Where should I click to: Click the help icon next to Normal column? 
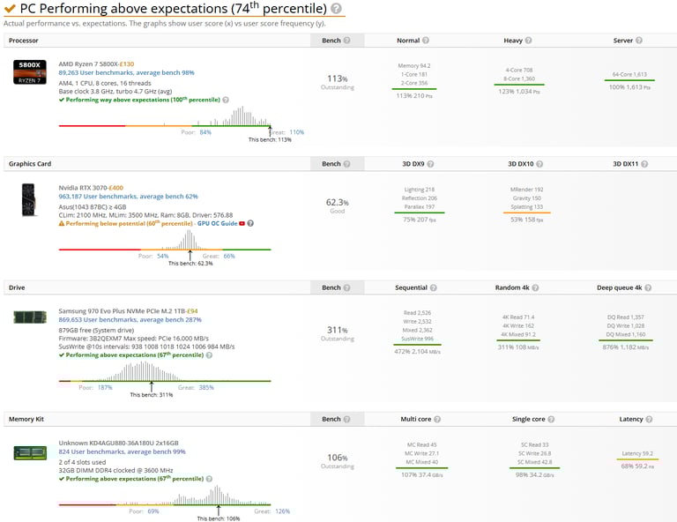(426, 41)
